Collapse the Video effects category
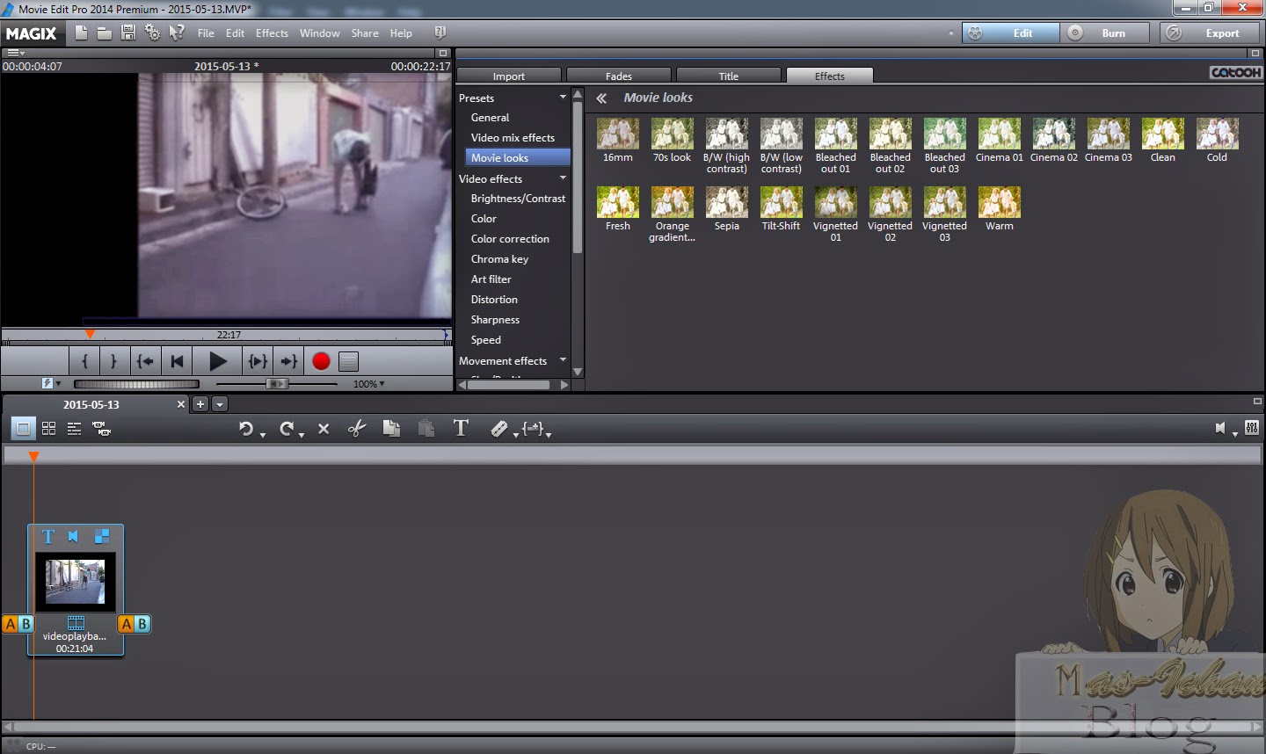Viewport: 1266px width, 754px height. click(x=564, y=178)
